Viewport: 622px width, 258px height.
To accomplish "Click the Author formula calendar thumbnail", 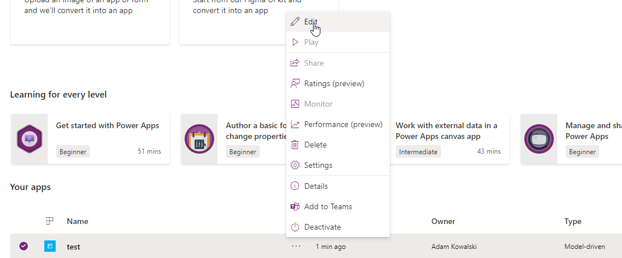I will [x=199, y=139].
